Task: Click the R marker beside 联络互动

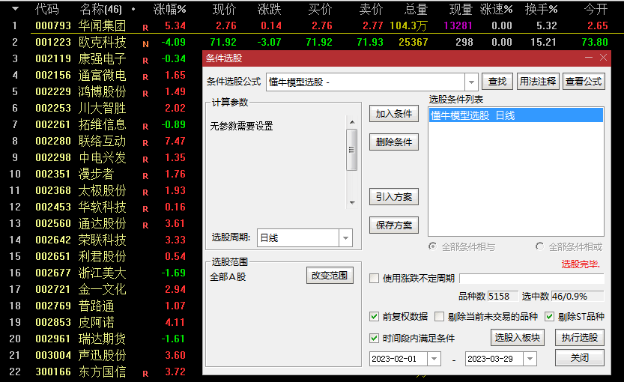Action: point(145,143)
